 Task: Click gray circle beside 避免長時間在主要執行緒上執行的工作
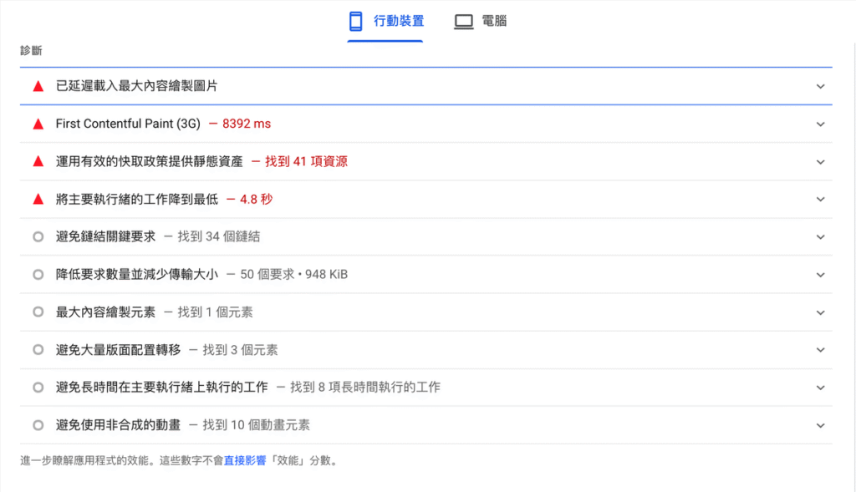click(x=38, y=388)
